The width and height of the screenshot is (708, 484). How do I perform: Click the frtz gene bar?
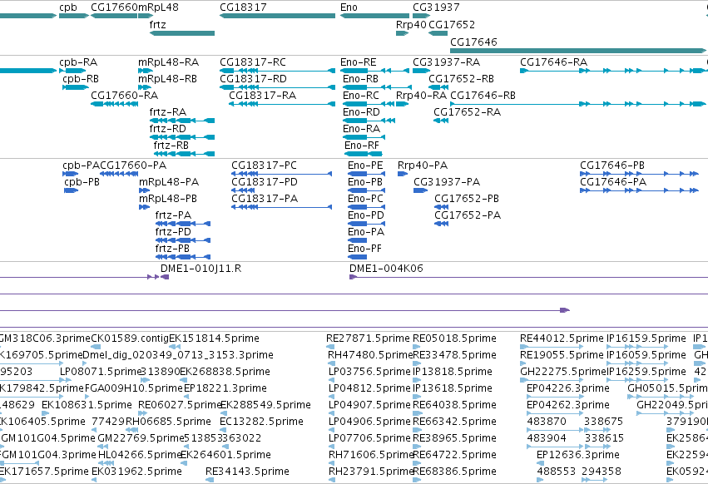pyautogui.click(x=182, y=33)
